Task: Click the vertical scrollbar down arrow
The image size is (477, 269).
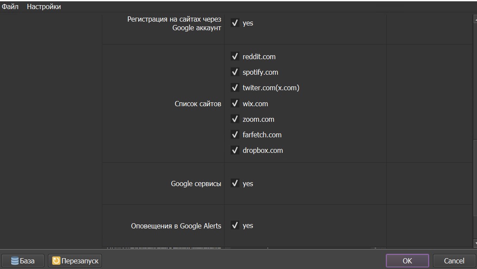Action: coord(475,242)
